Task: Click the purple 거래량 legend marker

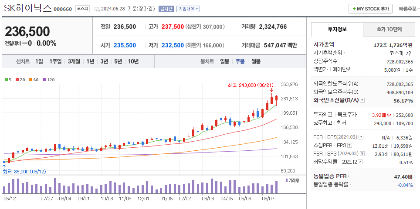Action: coord(287,180)
